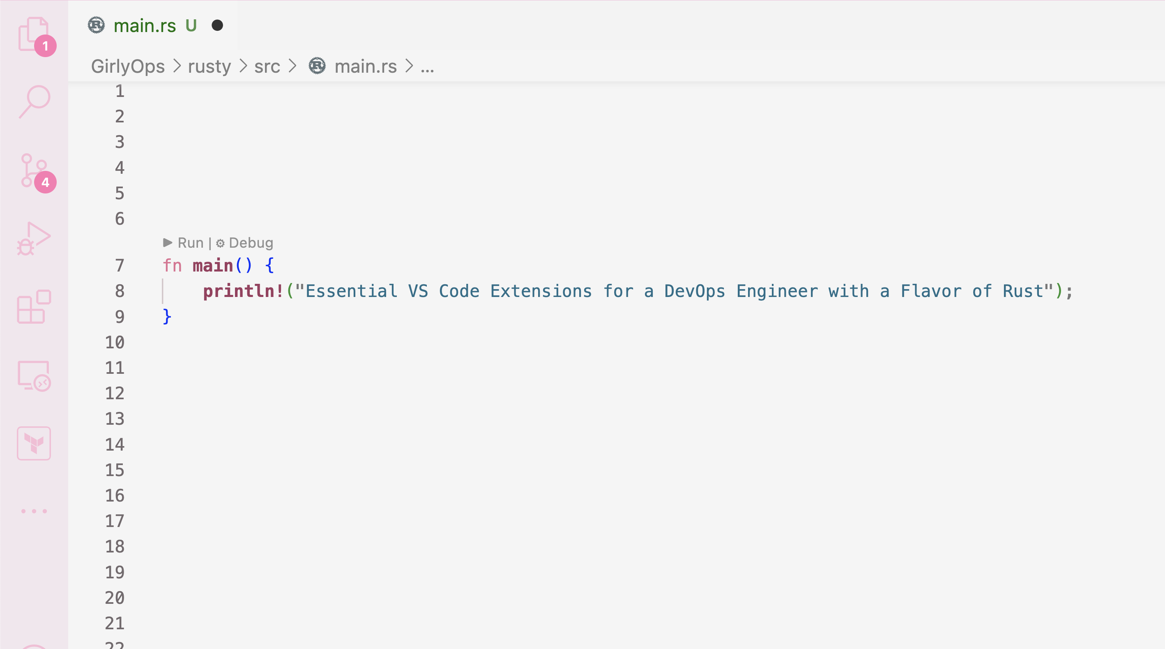The width and height of the screenshot is (1165, 649).
Task: Select the main.rs editor tab
Action: [x=153, y=25]
